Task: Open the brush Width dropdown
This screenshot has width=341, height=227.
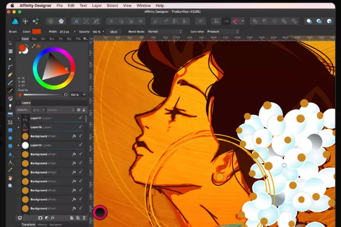Action: tap(75, 32)
